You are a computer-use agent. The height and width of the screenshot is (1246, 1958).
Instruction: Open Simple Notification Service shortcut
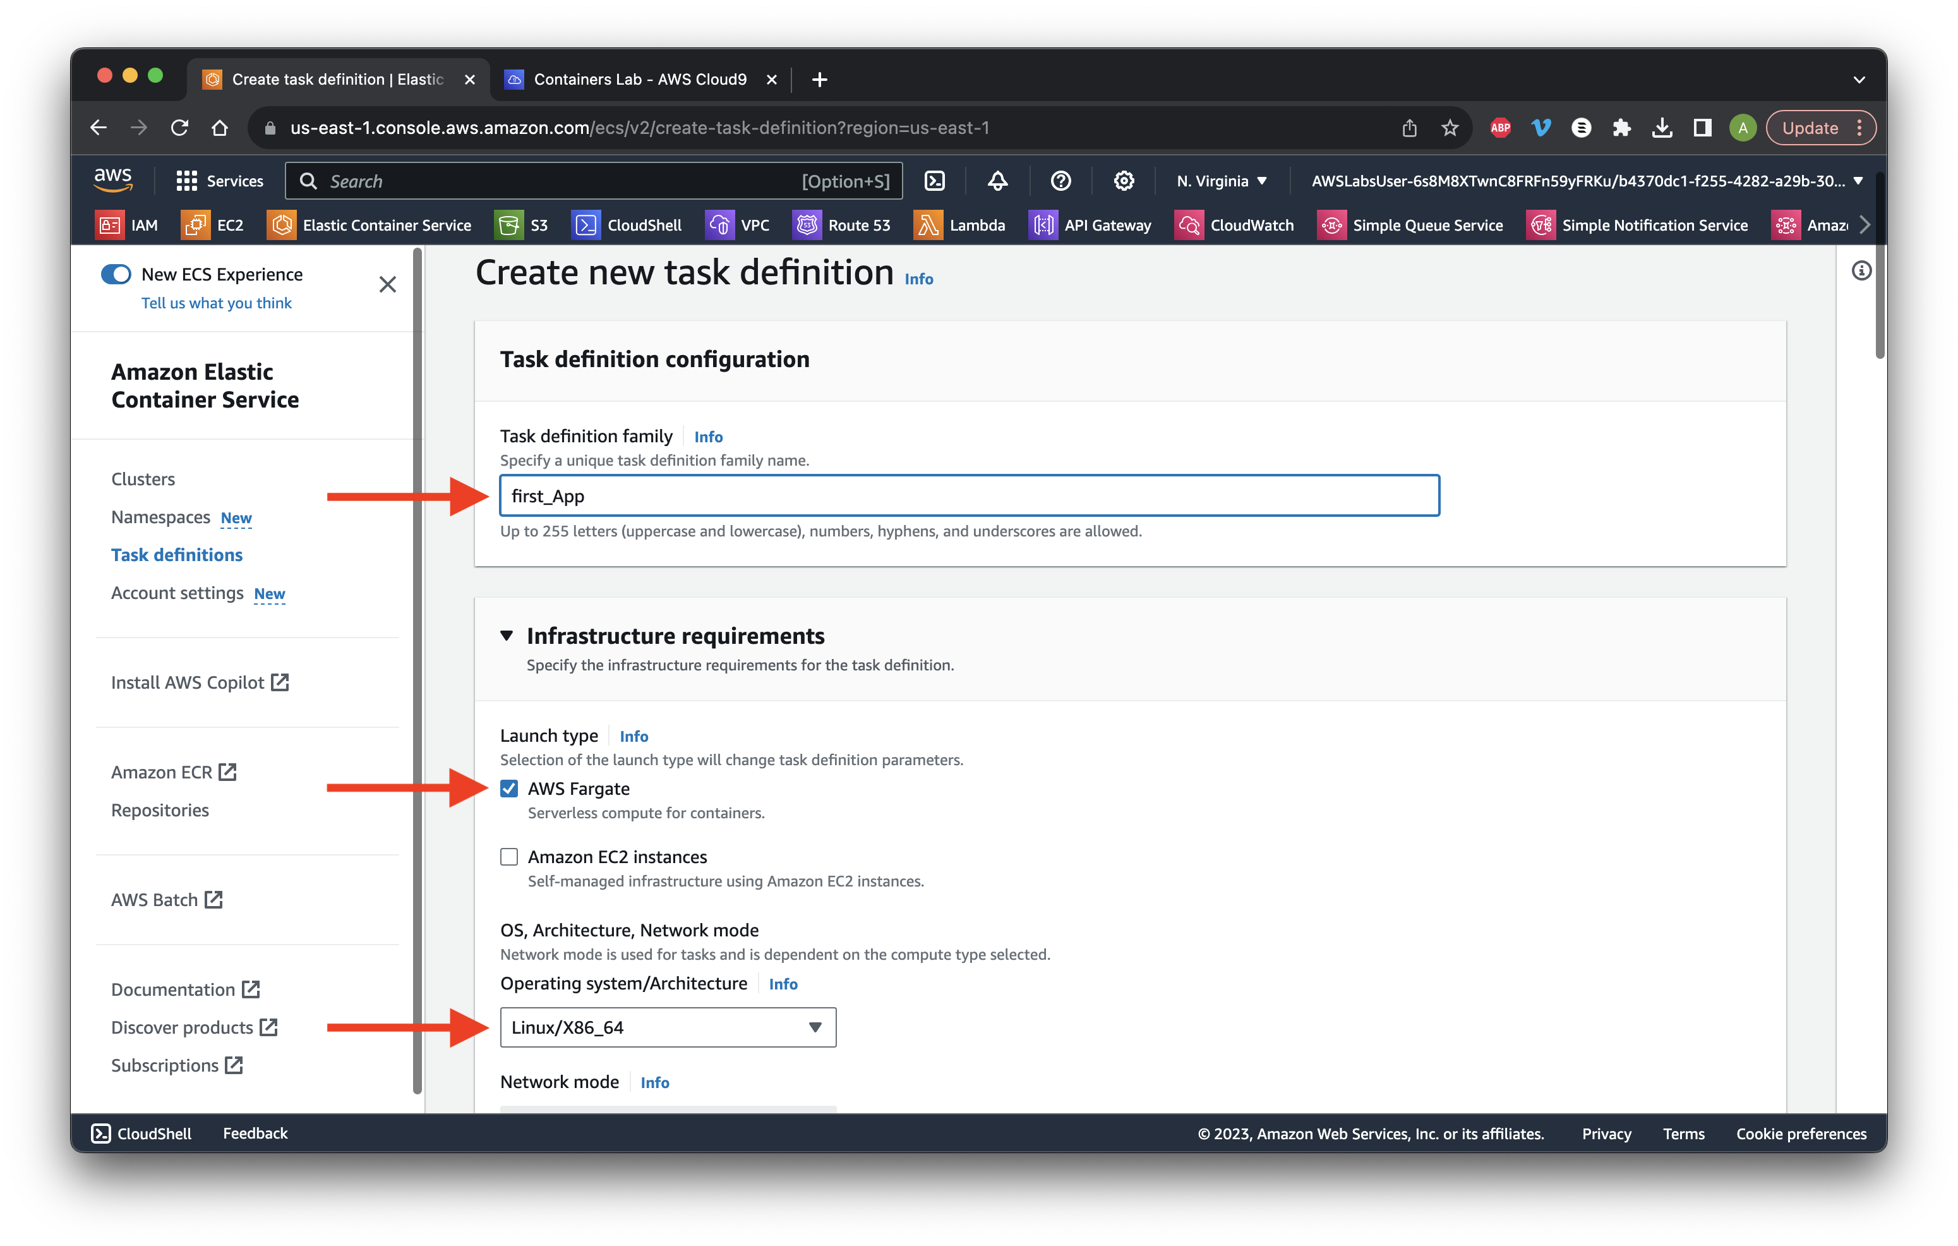click(x=1638, y=226)
